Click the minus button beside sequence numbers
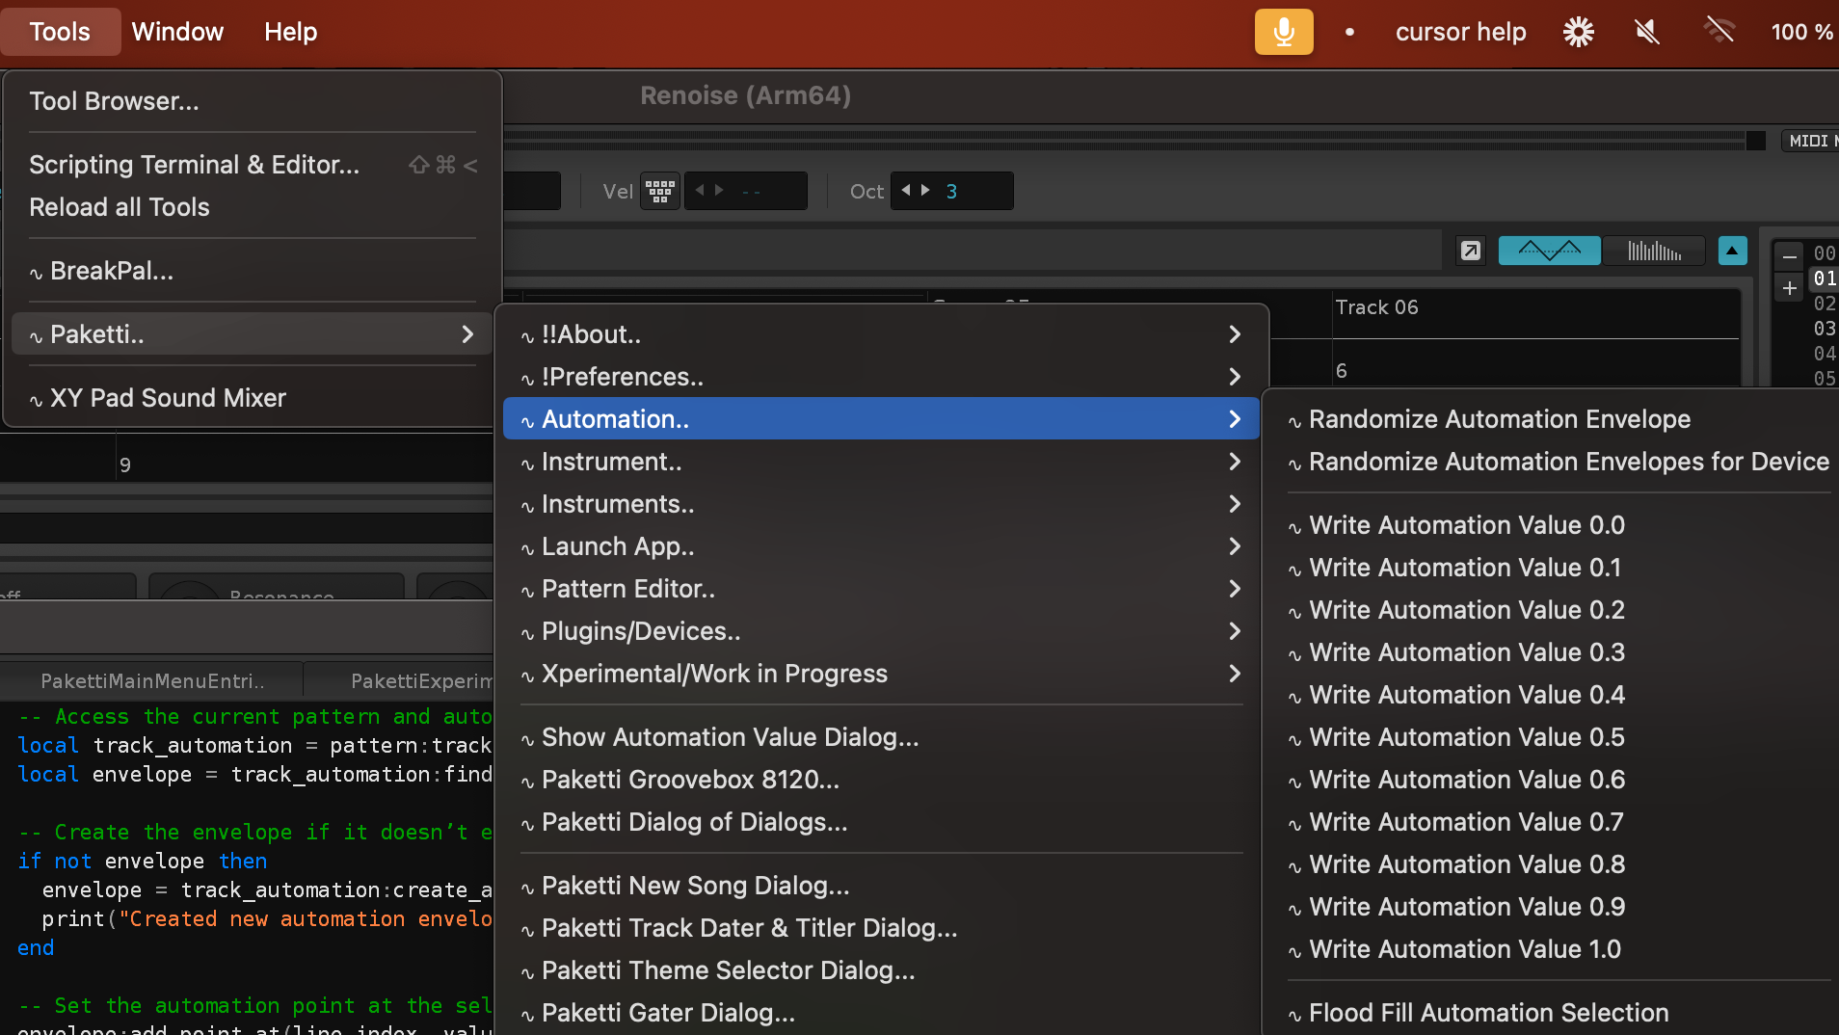 click(1790, 257)
